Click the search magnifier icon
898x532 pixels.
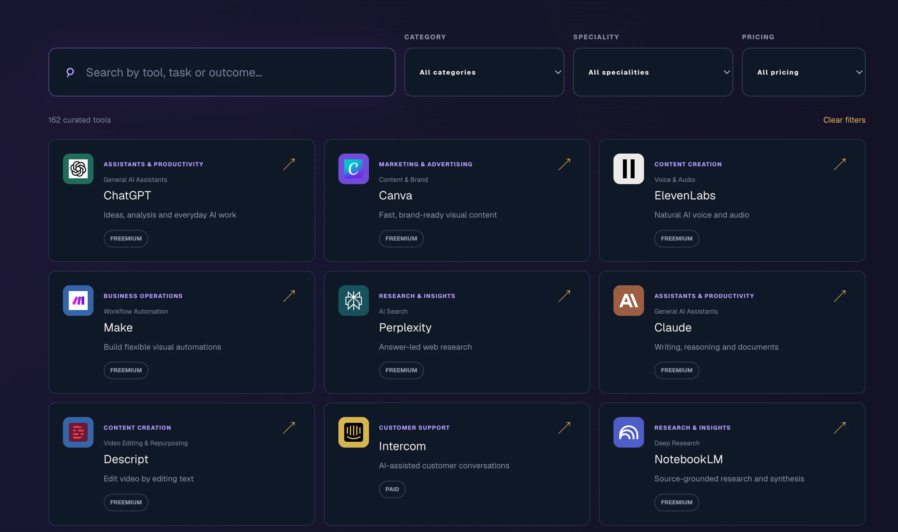(70, 72)
